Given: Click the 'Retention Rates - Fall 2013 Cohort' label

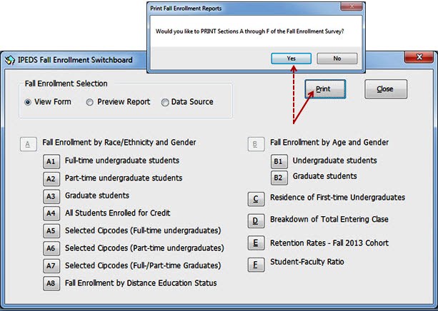Looking at the screenshot, I should [329, 243].
